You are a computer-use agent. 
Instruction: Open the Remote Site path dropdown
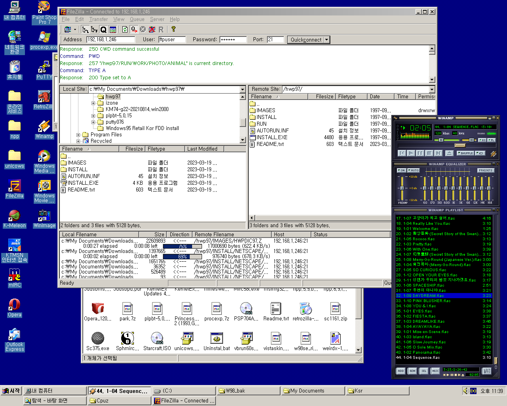tap(432, 89)
